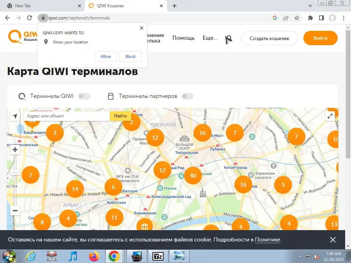The width and height of the screenshot is (351, 263).
Task: Open the tab search dropdown arrow
Action: pos(310,6)
